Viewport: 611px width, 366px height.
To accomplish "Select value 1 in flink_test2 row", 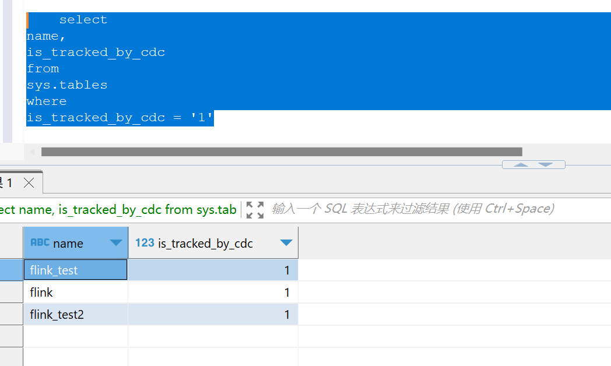I will click(213, 314).
